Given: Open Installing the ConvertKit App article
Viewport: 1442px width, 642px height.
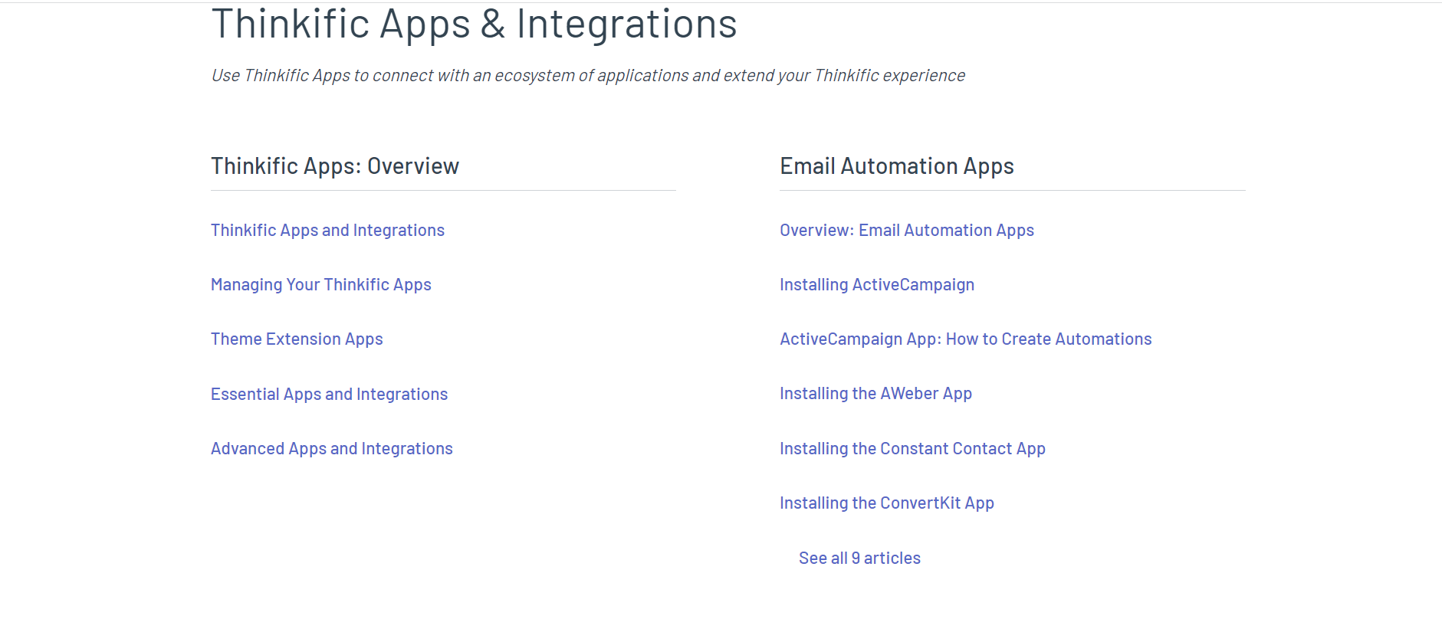Looking at the screenshot, I should 887,503.
